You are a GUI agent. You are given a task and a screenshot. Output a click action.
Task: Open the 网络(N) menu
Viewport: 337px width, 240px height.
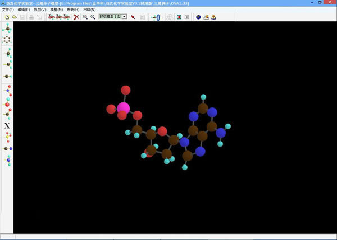pos(89,10)
